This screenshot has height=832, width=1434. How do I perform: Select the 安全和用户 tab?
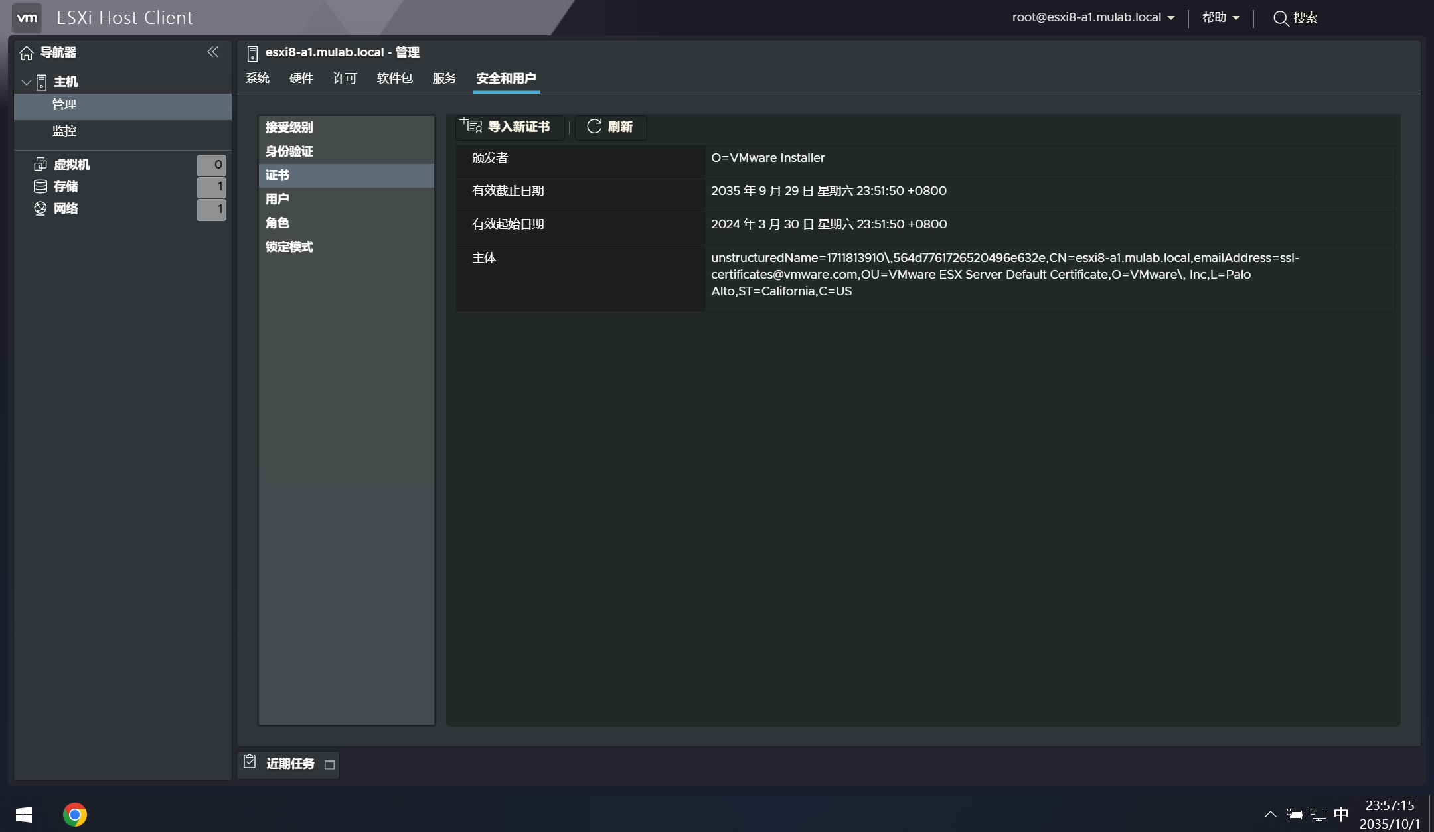(506, 78)
